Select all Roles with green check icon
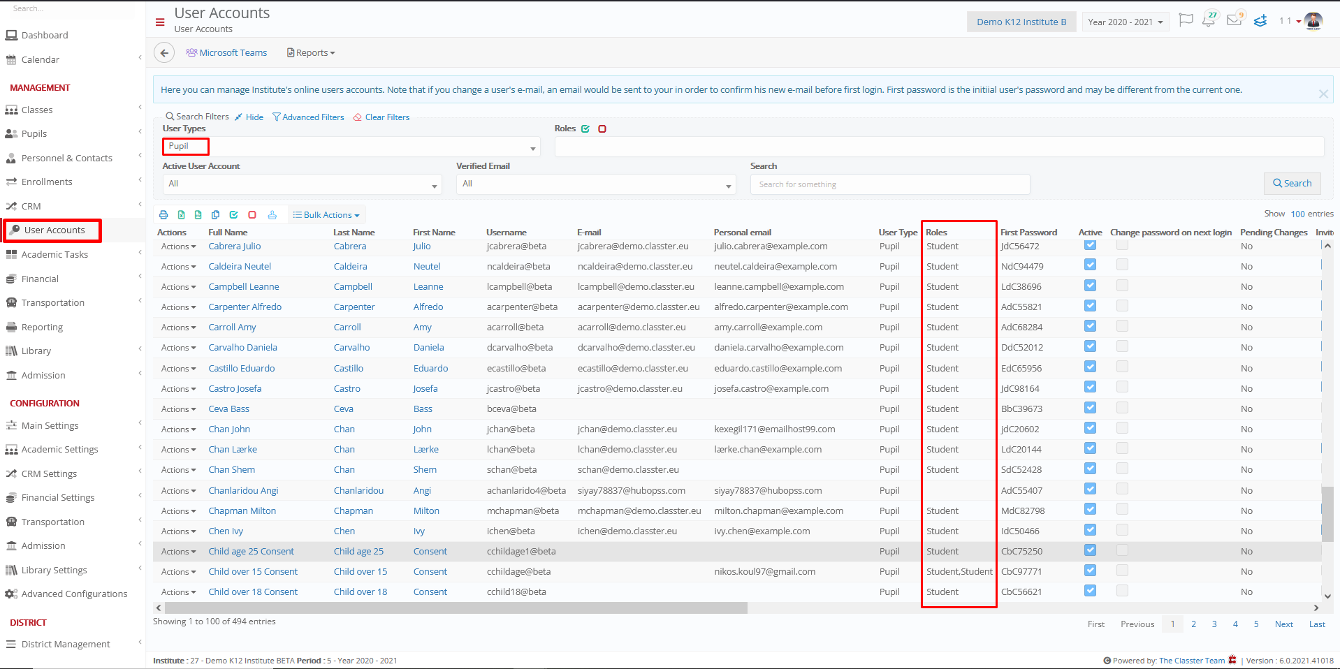 click(585, 128)
